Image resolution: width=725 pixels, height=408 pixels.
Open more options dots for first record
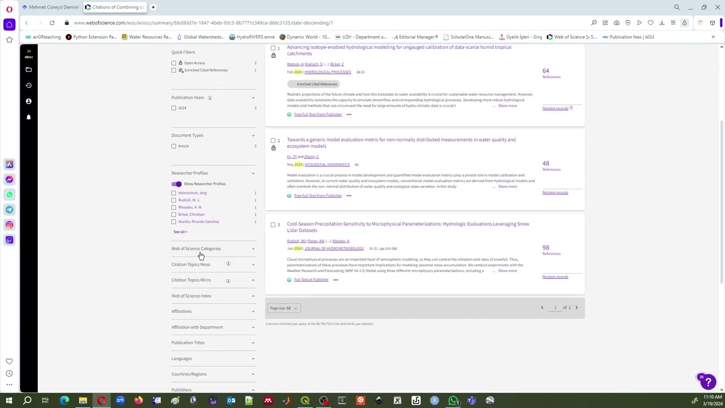click(349, 114)
